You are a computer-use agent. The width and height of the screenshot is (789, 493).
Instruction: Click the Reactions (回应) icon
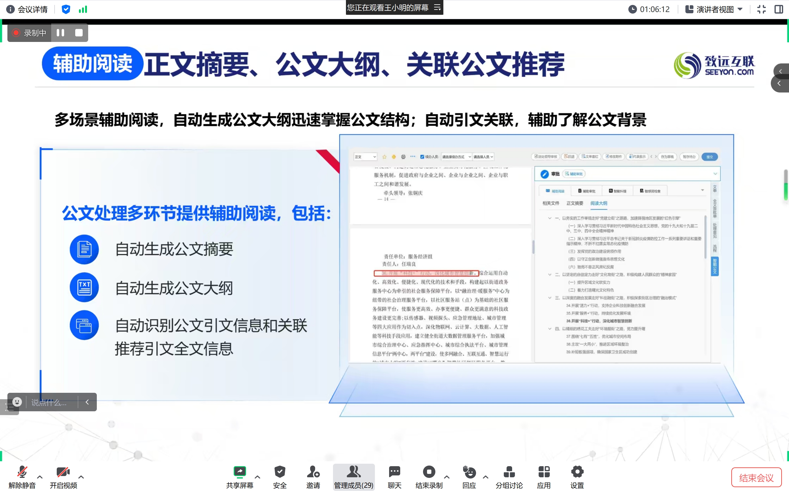(469, 472)
